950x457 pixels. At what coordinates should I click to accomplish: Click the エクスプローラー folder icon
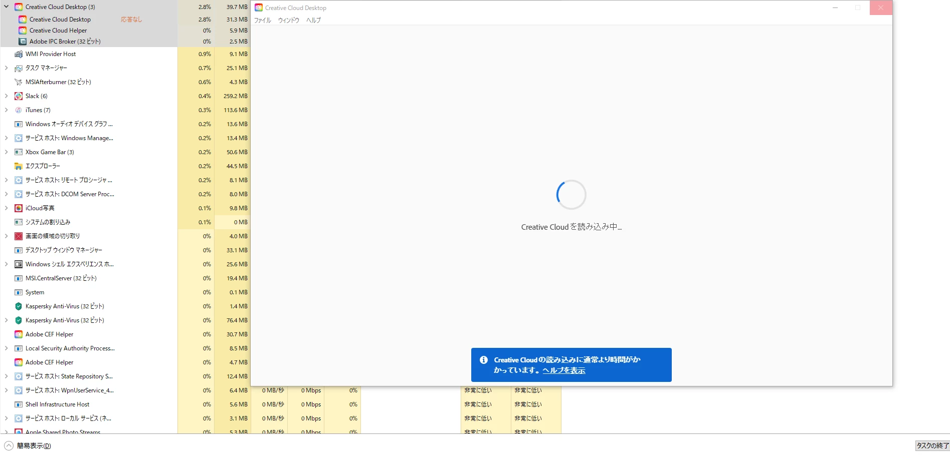19,166
